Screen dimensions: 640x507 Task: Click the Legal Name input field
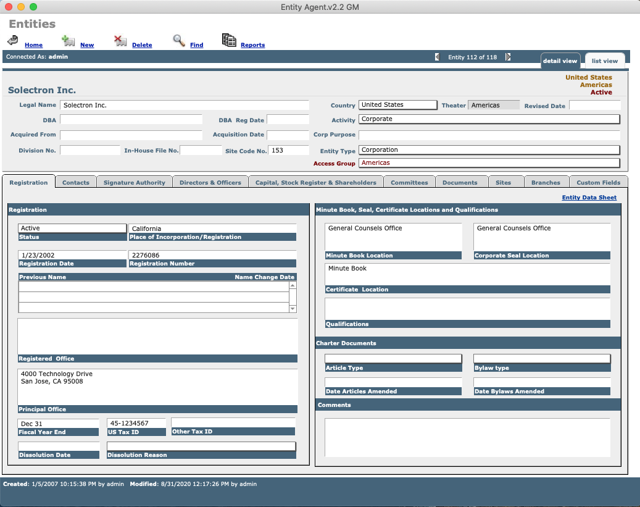(185, 106)
